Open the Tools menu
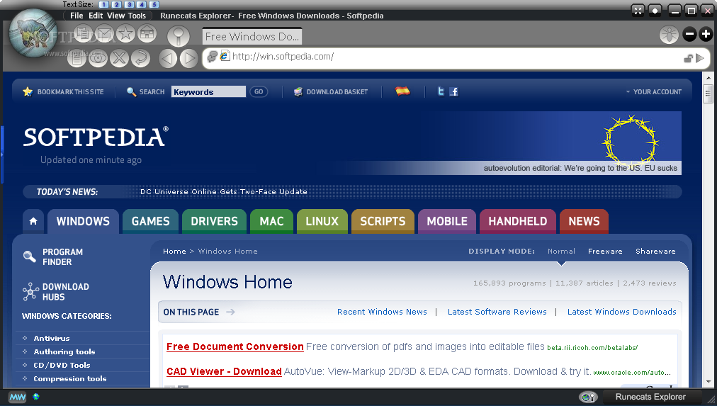 (x=137, y=16)
